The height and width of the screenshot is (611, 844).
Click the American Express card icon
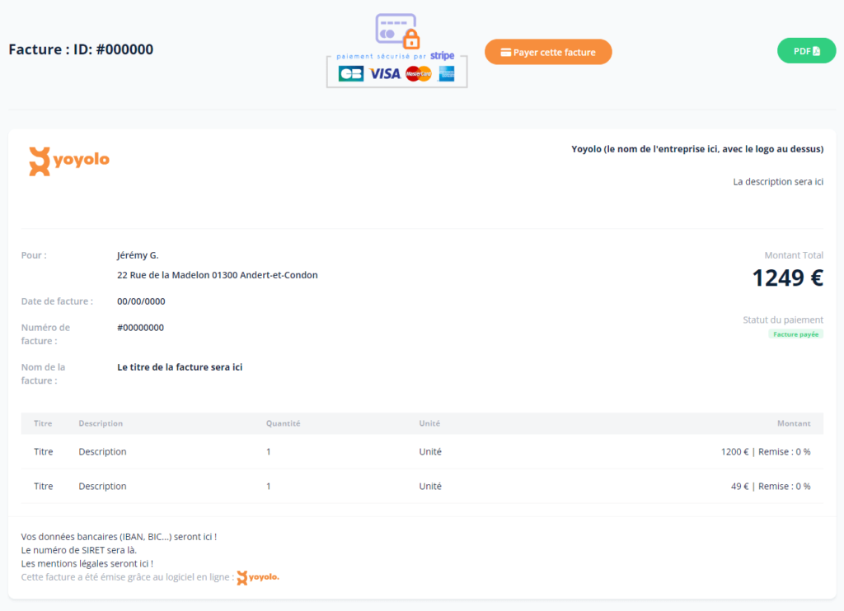[x=447, y=73]
